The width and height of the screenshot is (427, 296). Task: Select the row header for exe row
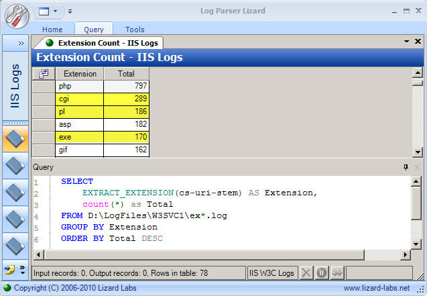[44, 137]
